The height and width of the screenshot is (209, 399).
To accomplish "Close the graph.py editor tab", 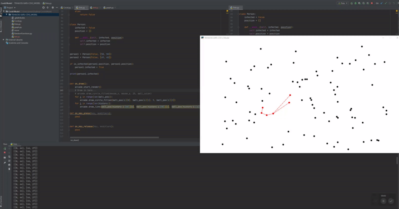I will 115,8.
